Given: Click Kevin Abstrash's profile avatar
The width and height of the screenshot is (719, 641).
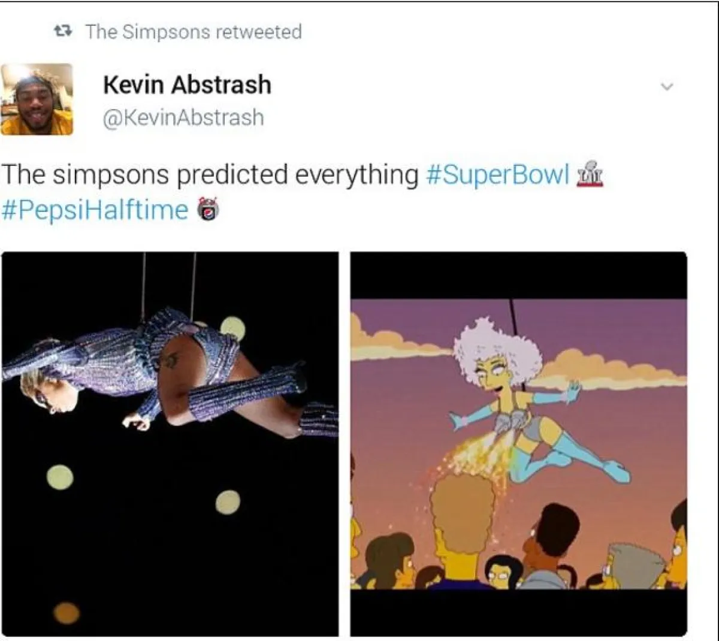Looking at the screenshot, I should point(37,99).
